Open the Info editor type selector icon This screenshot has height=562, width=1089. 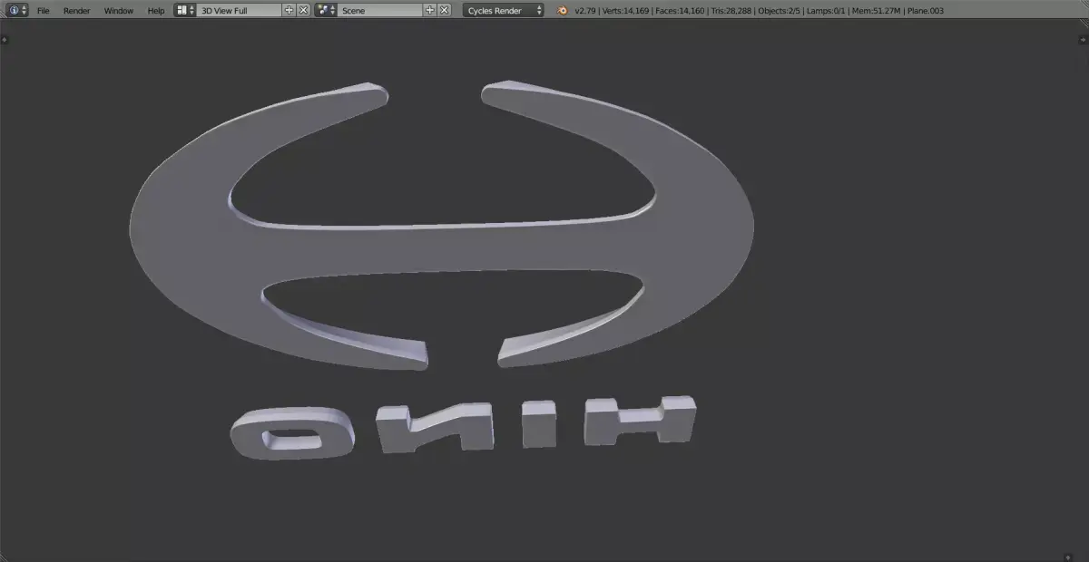[16, 10]
